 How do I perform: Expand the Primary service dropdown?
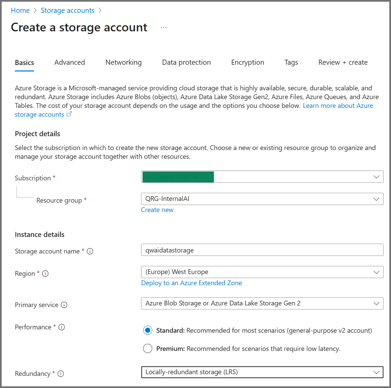click(262, 303)
